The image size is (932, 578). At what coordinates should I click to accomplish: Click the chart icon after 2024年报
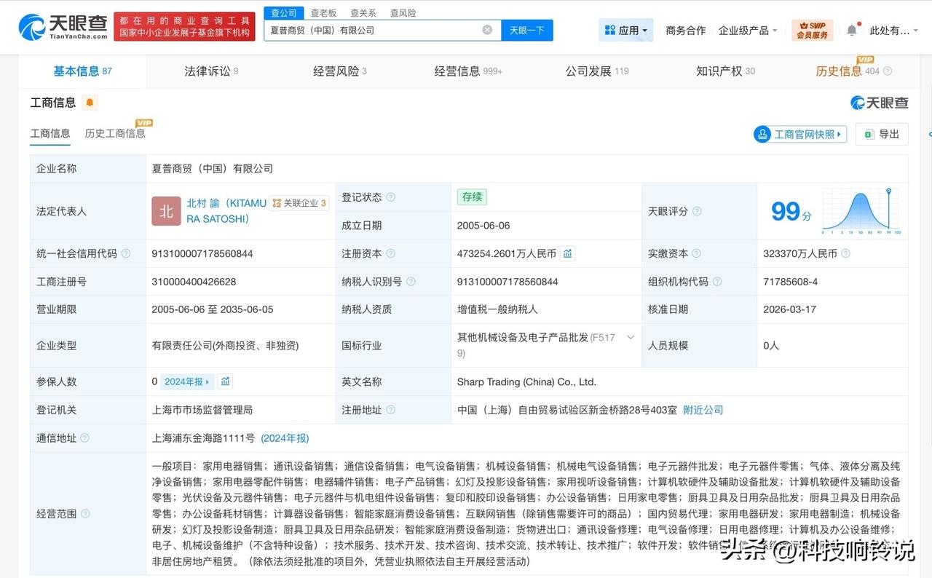click(x=224, y=381)
